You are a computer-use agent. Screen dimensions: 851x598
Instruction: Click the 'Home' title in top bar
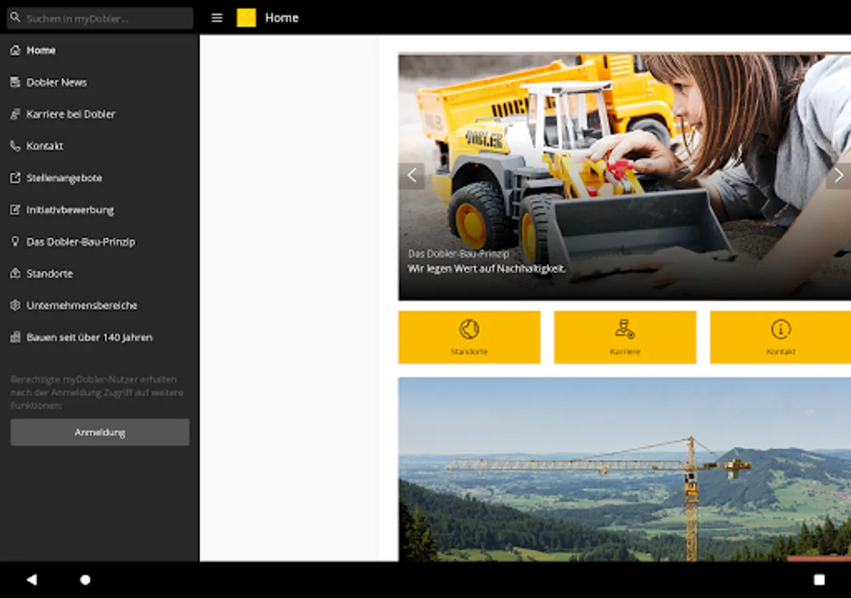click(x=282, y=18)
